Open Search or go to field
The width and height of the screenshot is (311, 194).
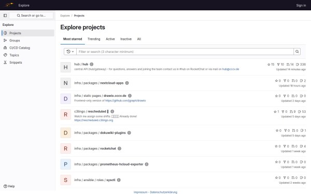coord(31,16)
